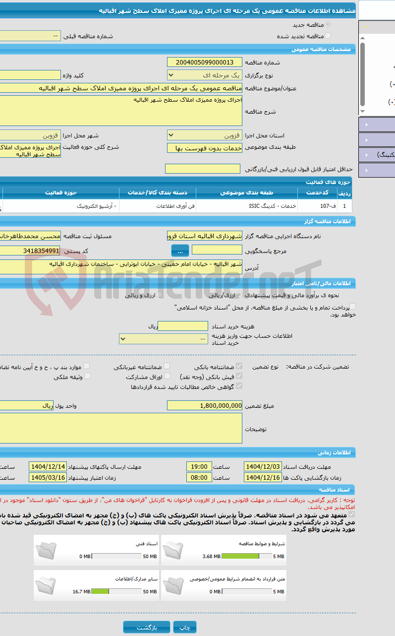The height and width of the screenshot is (636, 395).
Task: Expand the fourth collapsed sidebar panel
Action: point(376,170)
